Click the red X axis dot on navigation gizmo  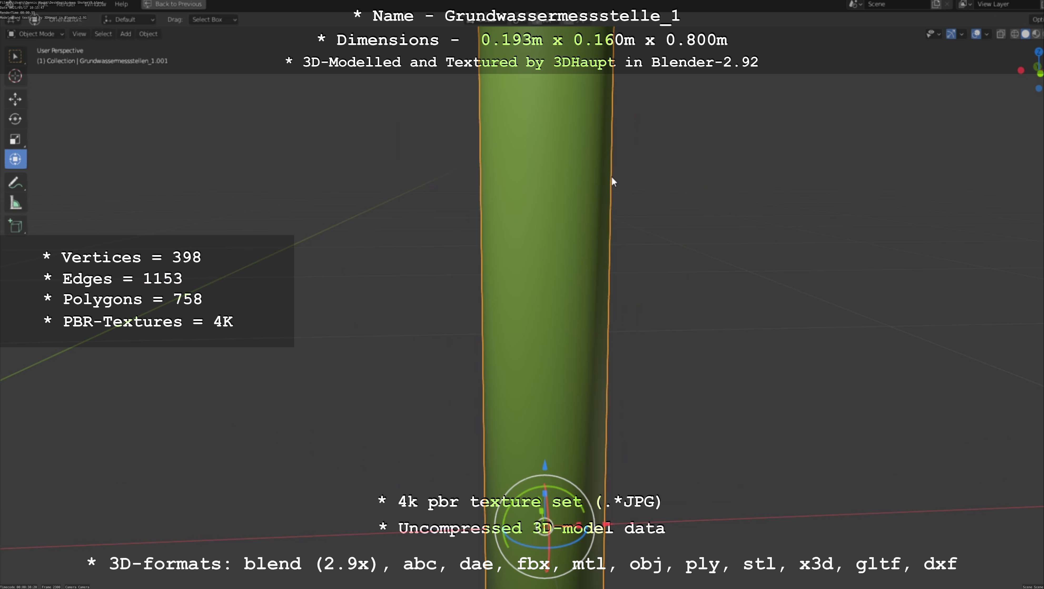tap(1021, 71)
